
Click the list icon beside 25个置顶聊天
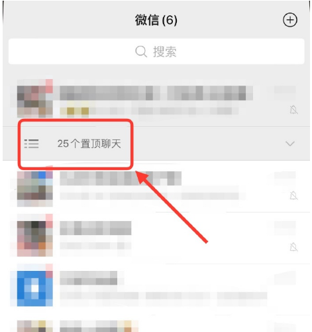pyautogui.click(x=31, y=143)
